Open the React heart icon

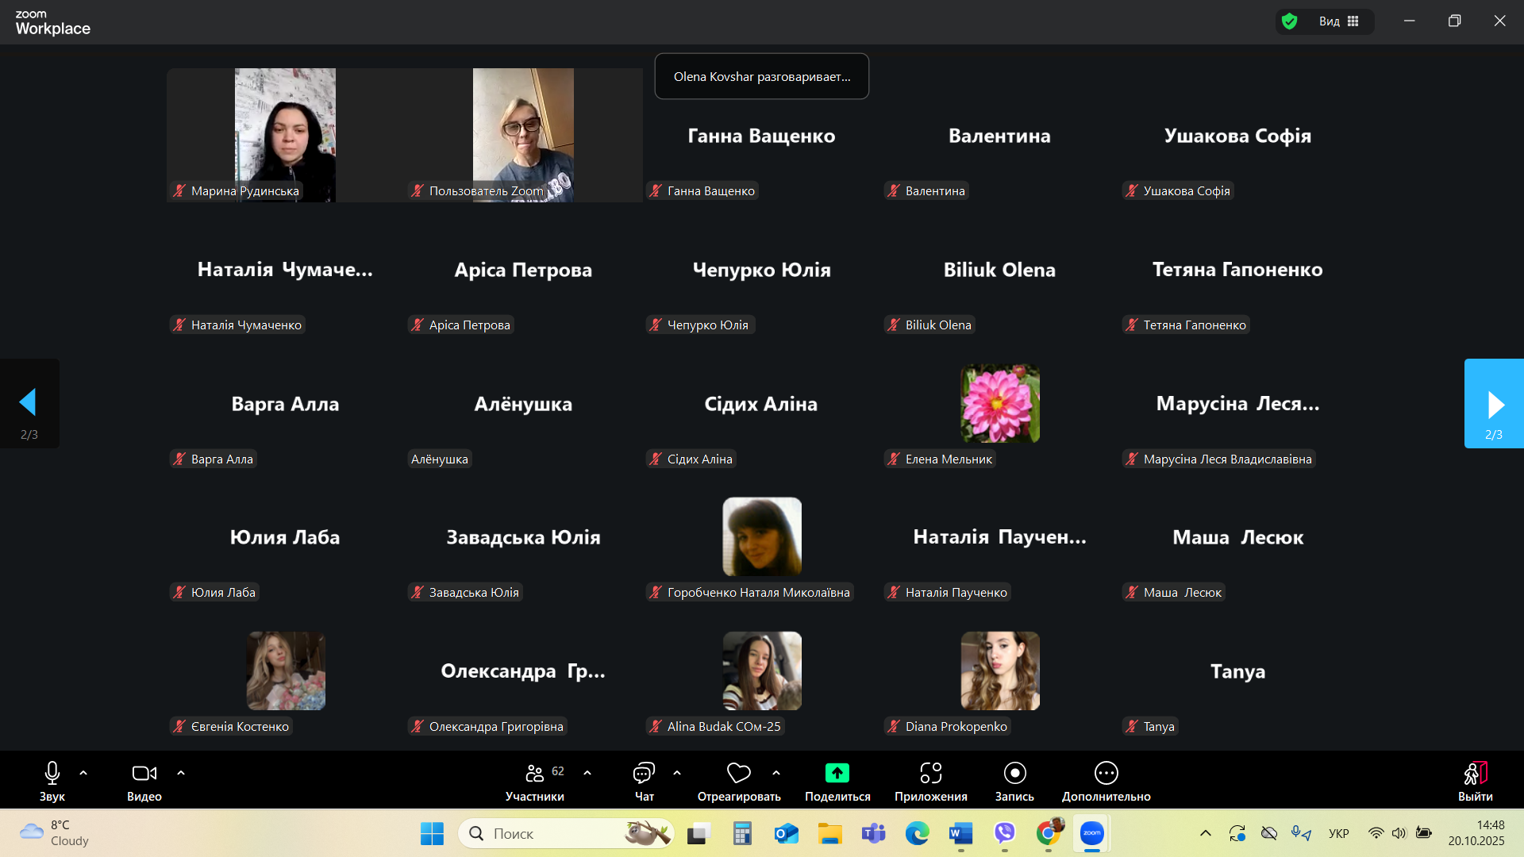point(738,773)
